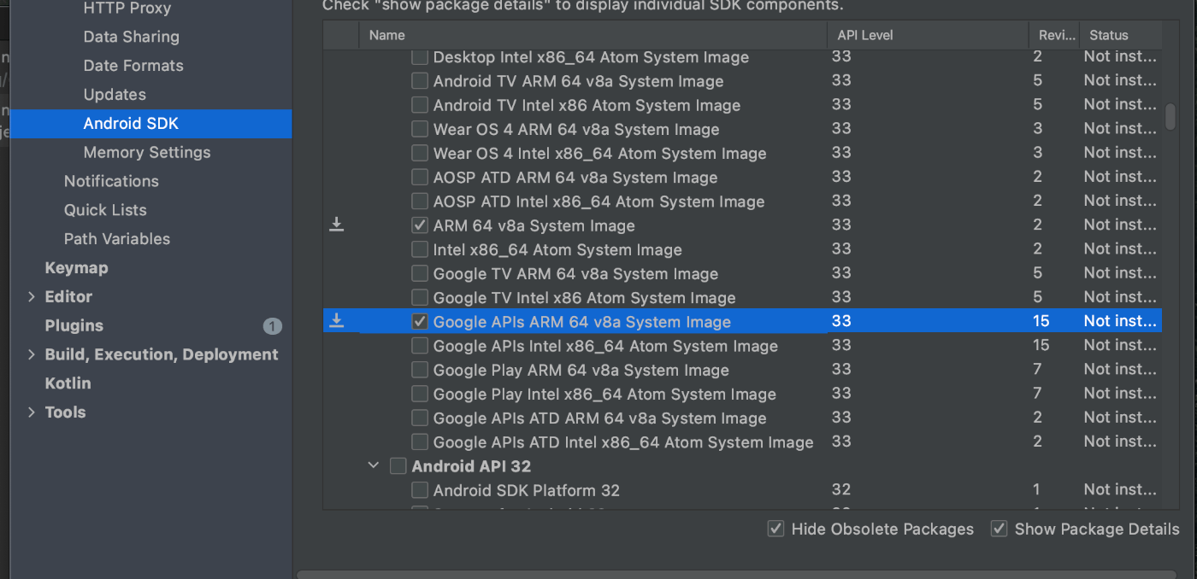Open Quick Lists settings

[105, 210]
